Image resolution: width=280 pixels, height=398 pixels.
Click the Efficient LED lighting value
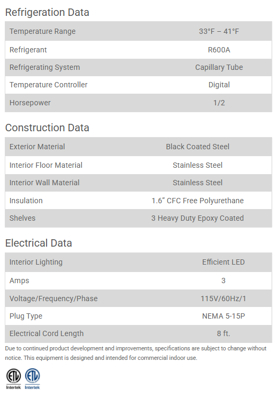tap(223, 262)
